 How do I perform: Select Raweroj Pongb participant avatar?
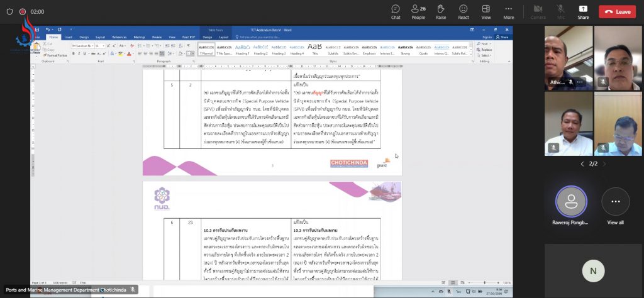pos(571,202)
